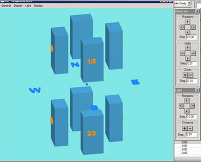Rotate light upward in Light panel
The image size is (201, 162).
click(187, 101)
